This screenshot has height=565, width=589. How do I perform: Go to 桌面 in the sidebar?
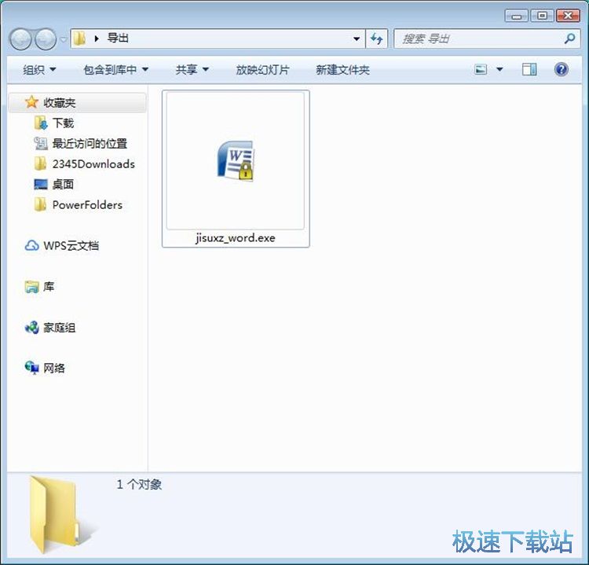pos(63,184)
